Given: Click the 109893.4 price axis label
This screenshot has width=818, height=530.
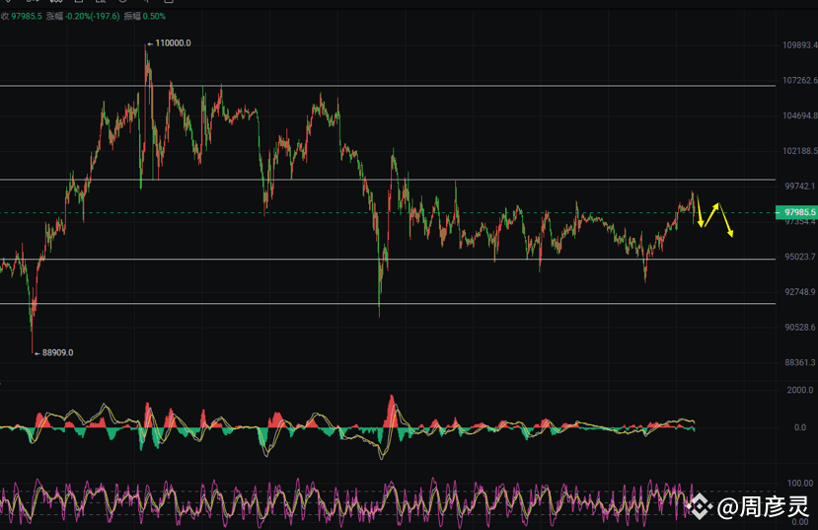Looking at the screenshot, I should 799,45.
